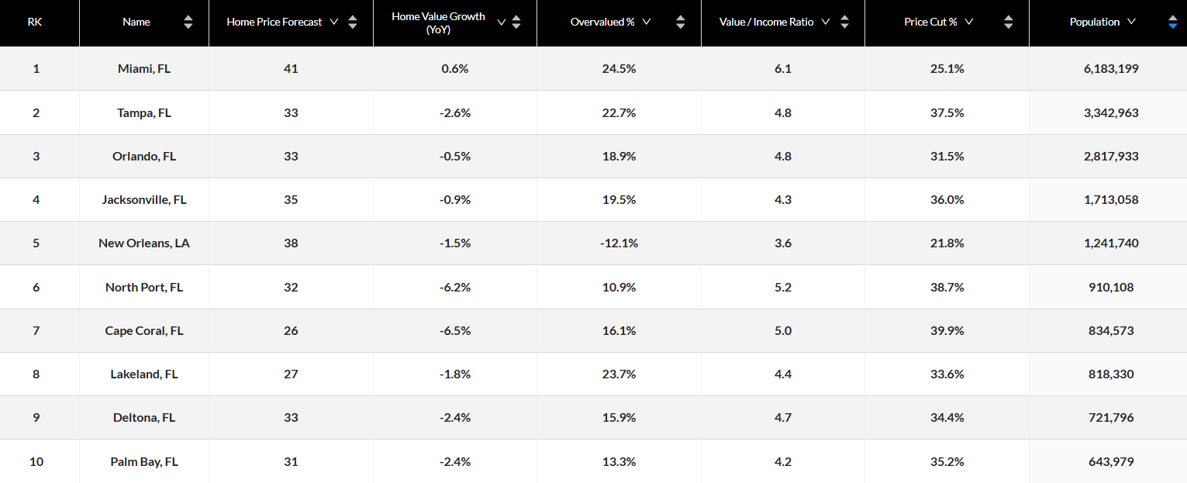Open Cape Coral, FL entry
The height and width of the screenshot is (483, 1187).
pos(143,330)
